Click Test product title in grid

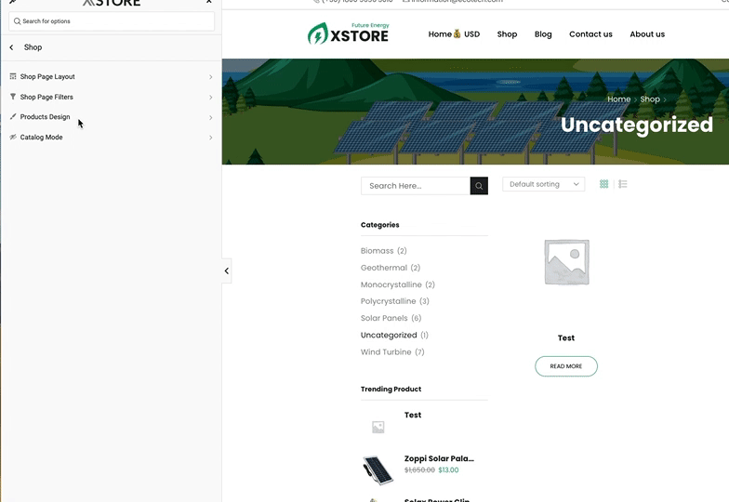pos(566,338)
